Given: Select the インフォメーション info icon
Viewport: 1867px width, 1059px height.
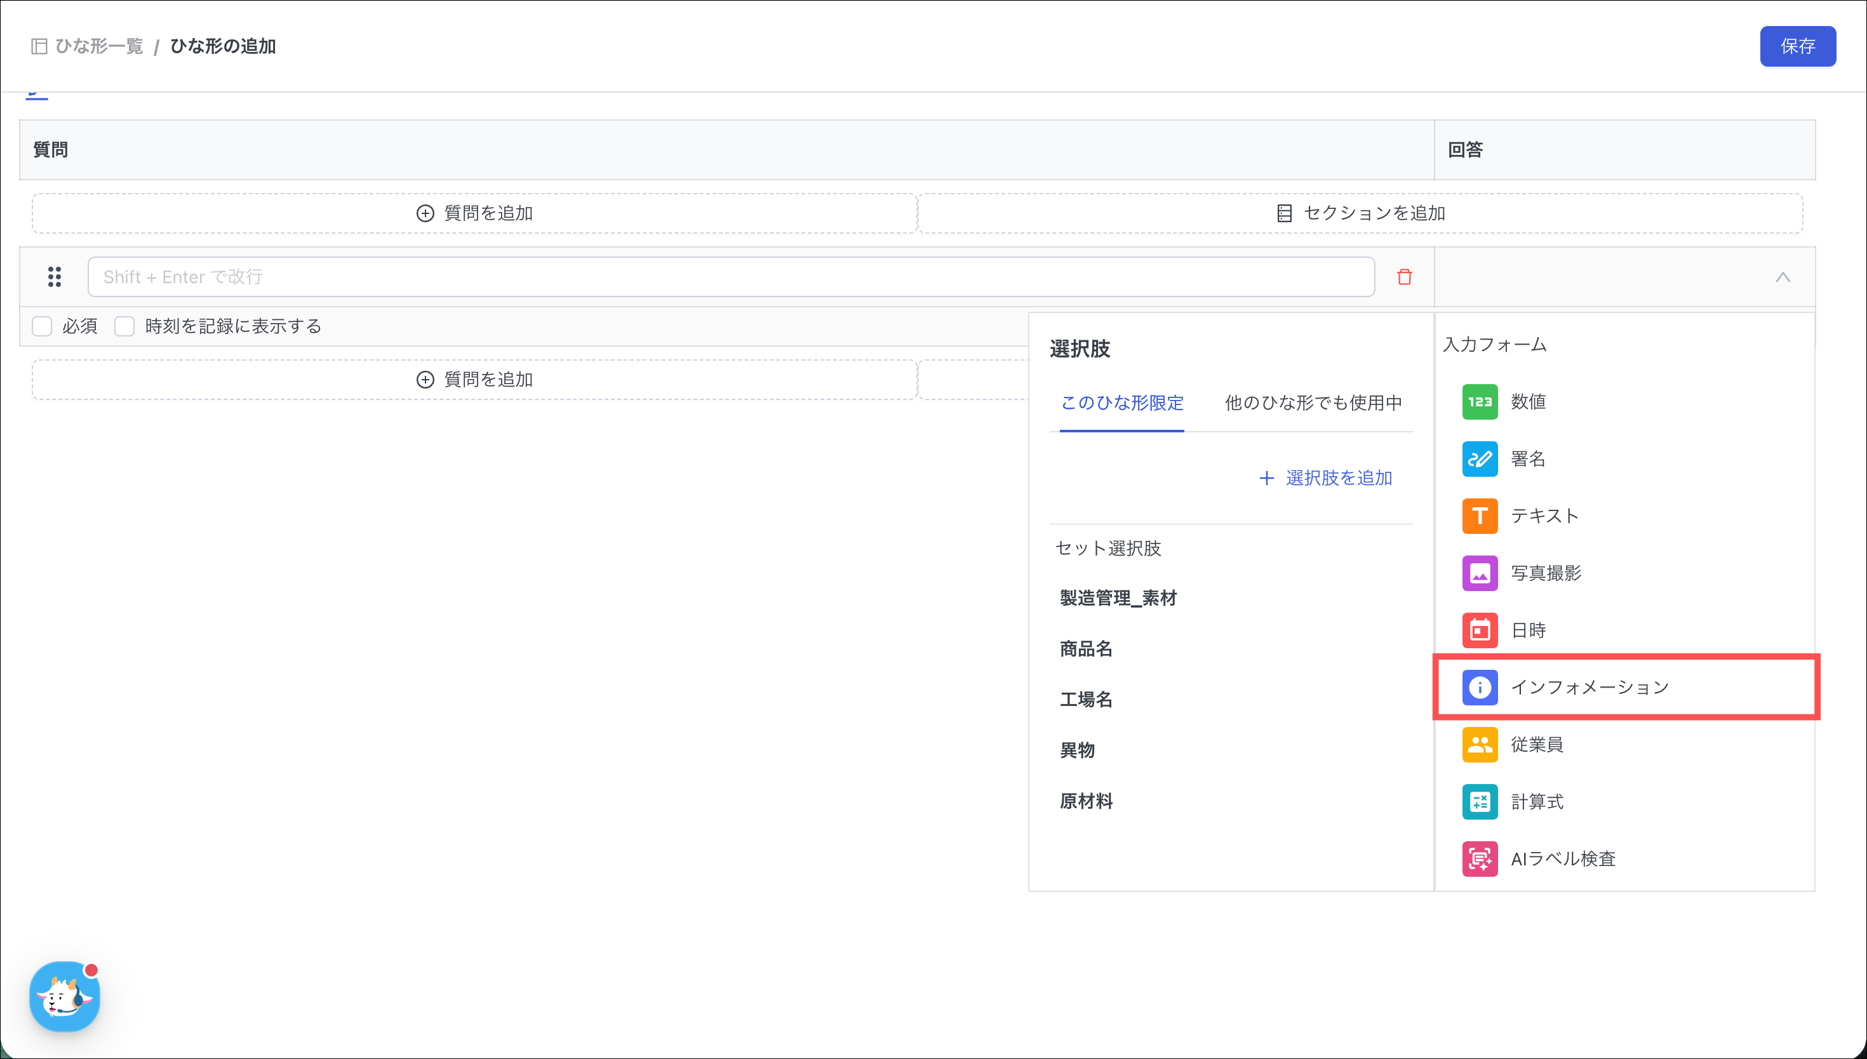Looking at the screenshot, I should pos(1480,688).
